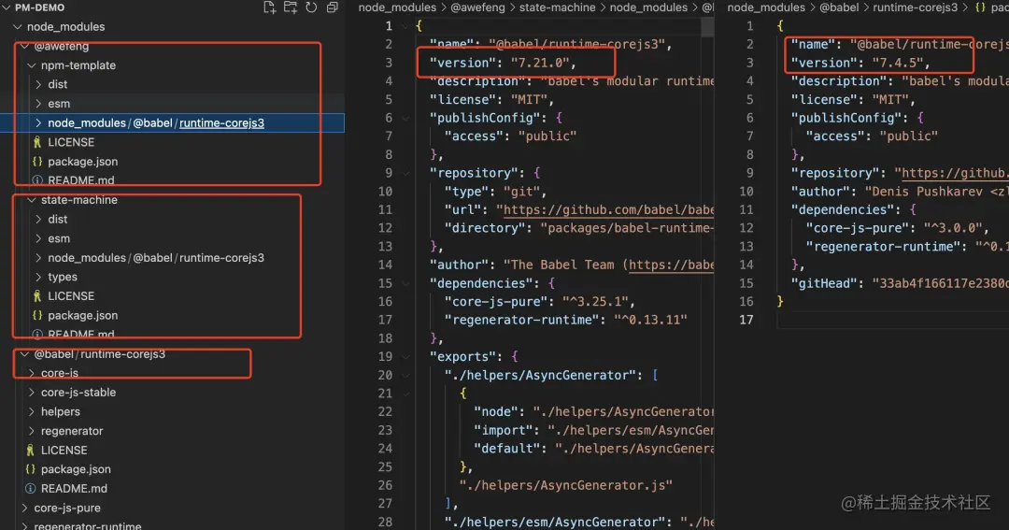Click the "7.4.5" version value in right editor
This screenshot has width=1009, height=530.
(898, 64)
